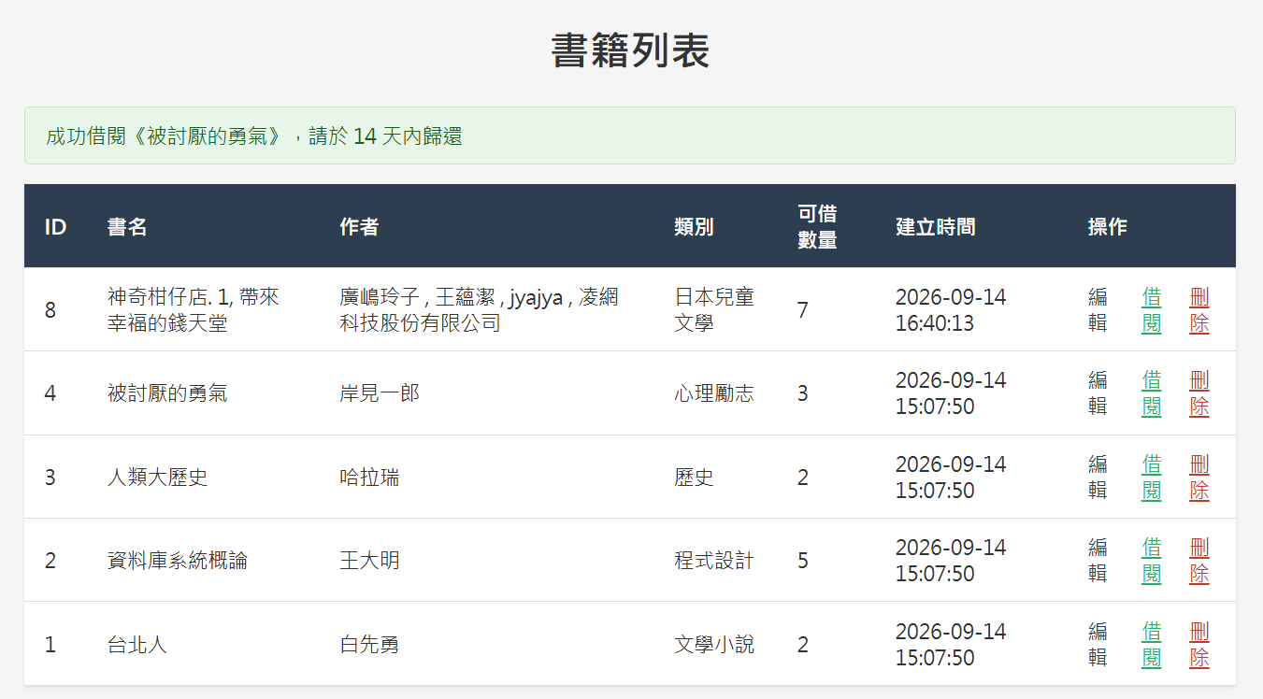Select title 神奇柑仔店. 1, 帶來幸福的錢天堂

194,310
